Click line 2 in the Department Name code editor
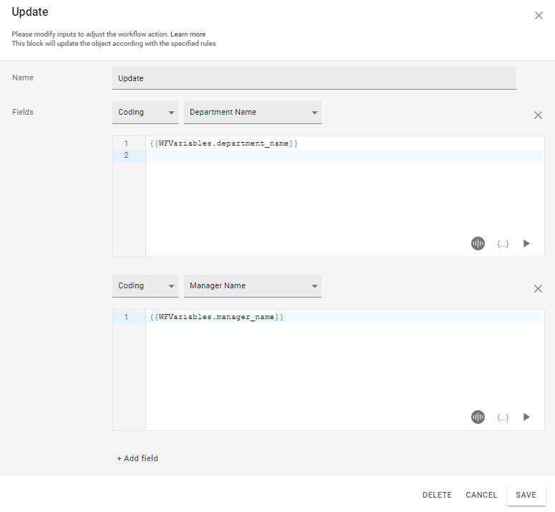The width and height of the screenshot is (555, 512). (344, 156)
